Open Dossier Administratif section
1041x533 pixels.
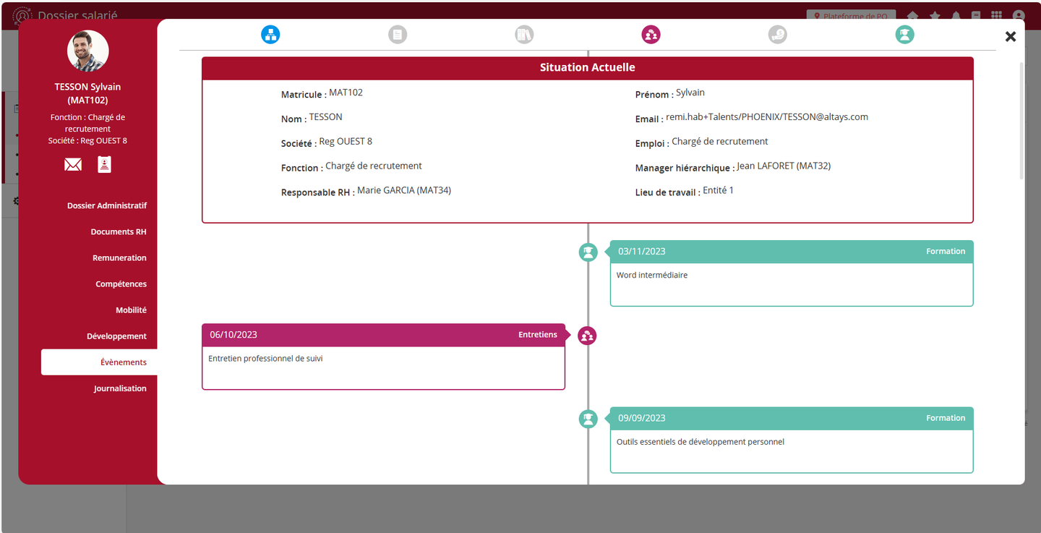point(106,205)
